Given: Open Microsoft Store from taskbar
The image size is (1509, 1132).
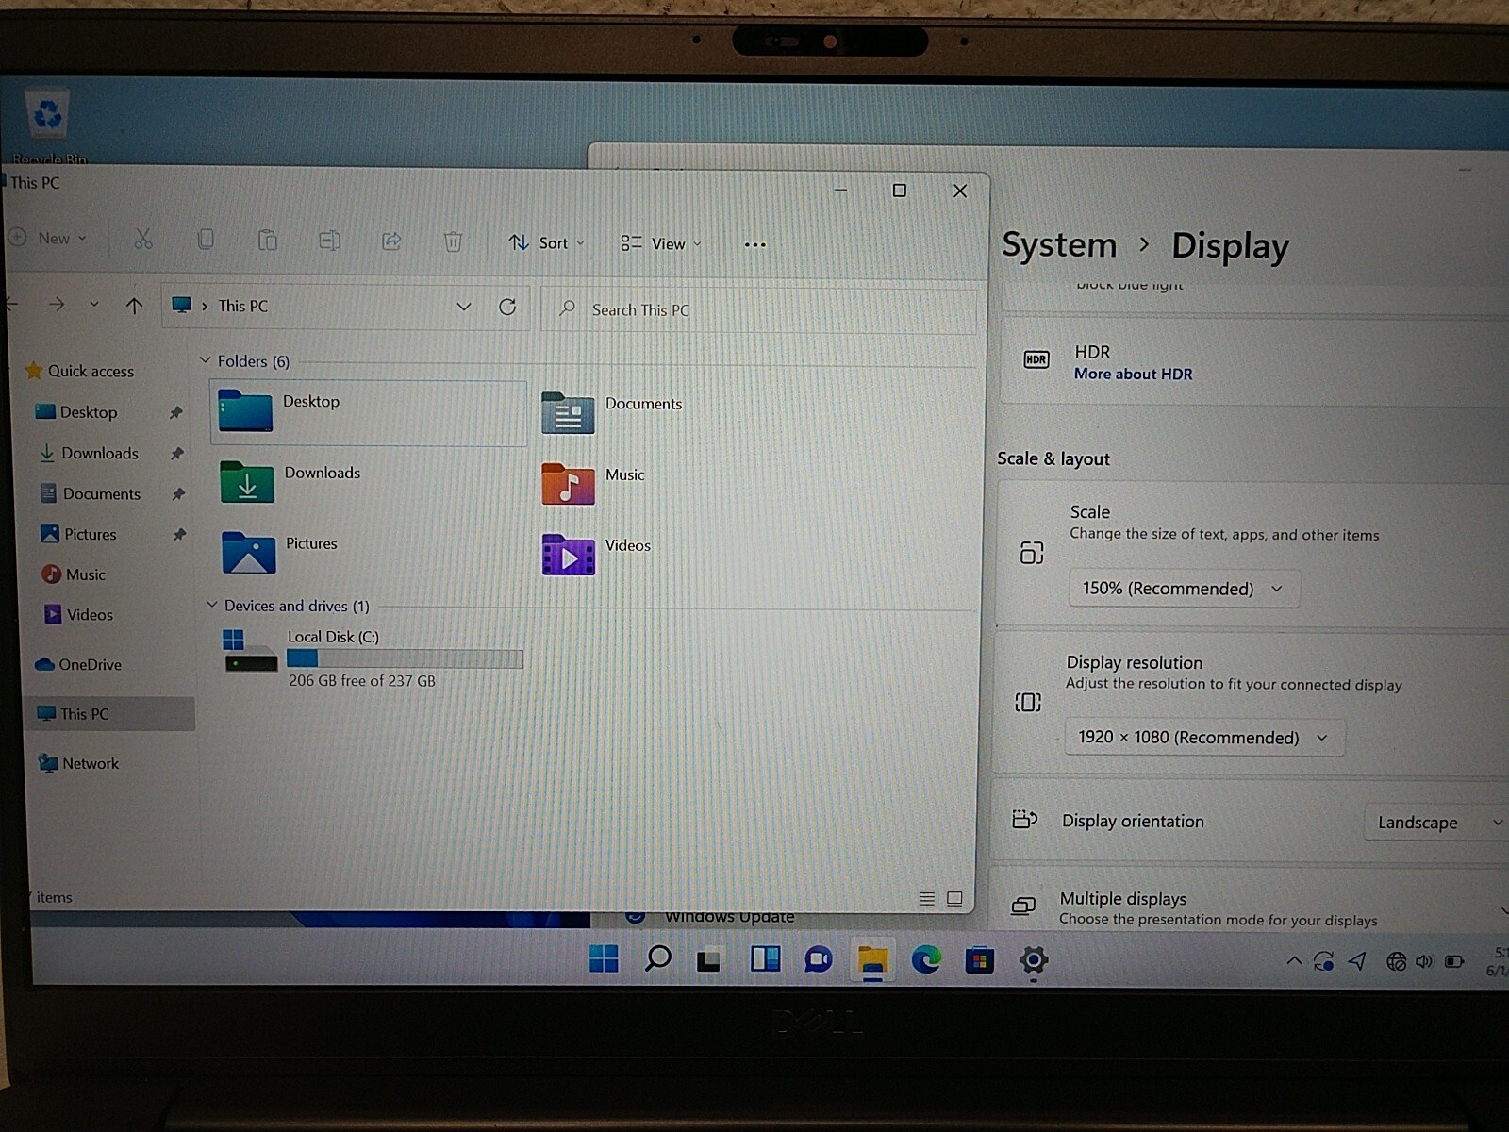Looking at the screenshot, I should click(x=979, y=962).
